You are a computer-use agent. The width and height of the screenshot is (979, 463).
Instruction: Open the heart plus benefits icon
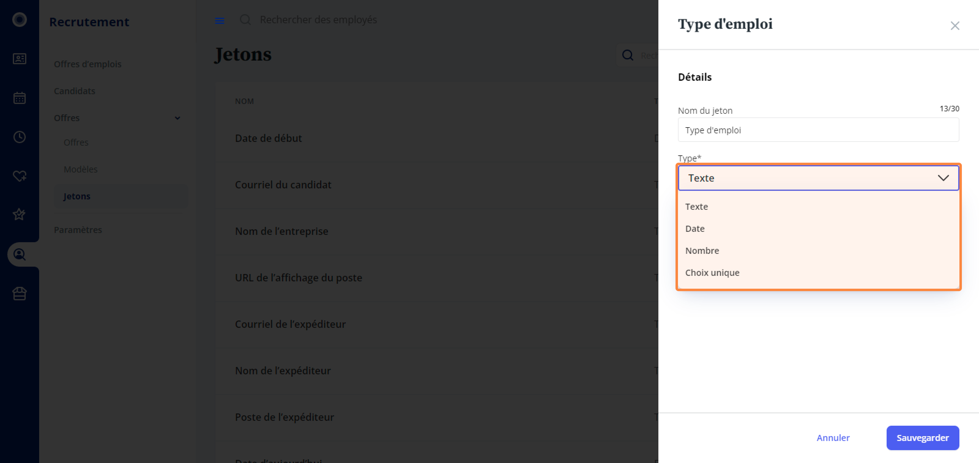point(19,176)
